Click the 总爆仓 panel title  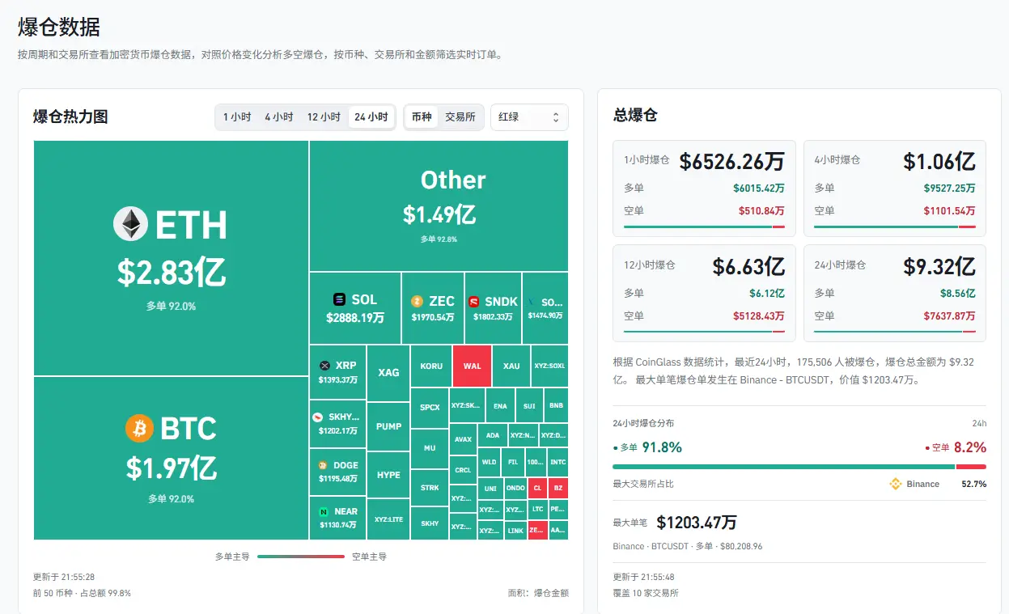(x=635, y=115)
